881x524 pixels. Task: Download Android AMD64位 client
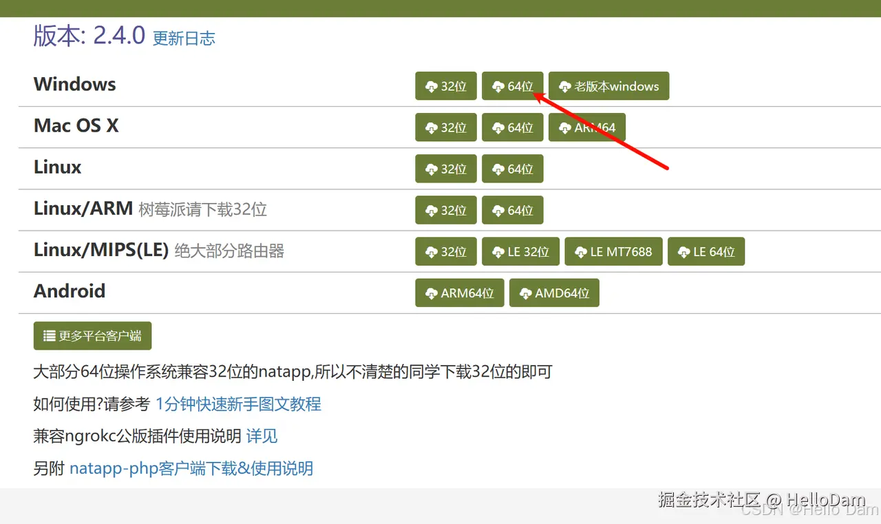point(554,293)
